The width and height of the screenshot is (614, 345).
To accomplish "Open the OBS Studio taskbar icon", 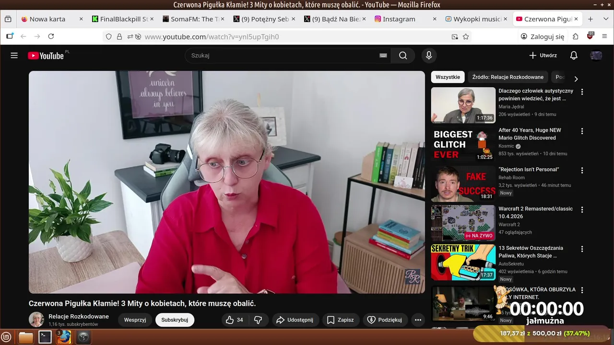I will 83,337.
